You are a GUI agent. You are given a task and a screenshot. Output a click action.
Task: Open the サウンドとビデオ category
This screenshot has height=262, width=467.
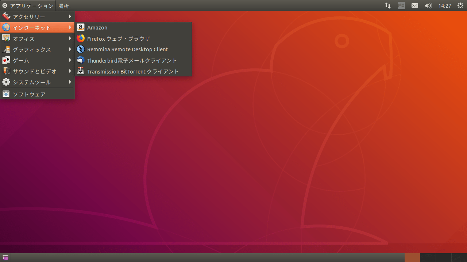coord(38,71)
